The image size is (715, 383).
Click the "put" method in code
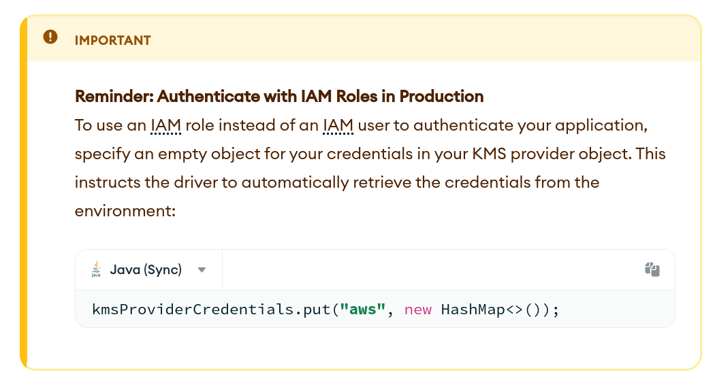[x=315, y=310]
